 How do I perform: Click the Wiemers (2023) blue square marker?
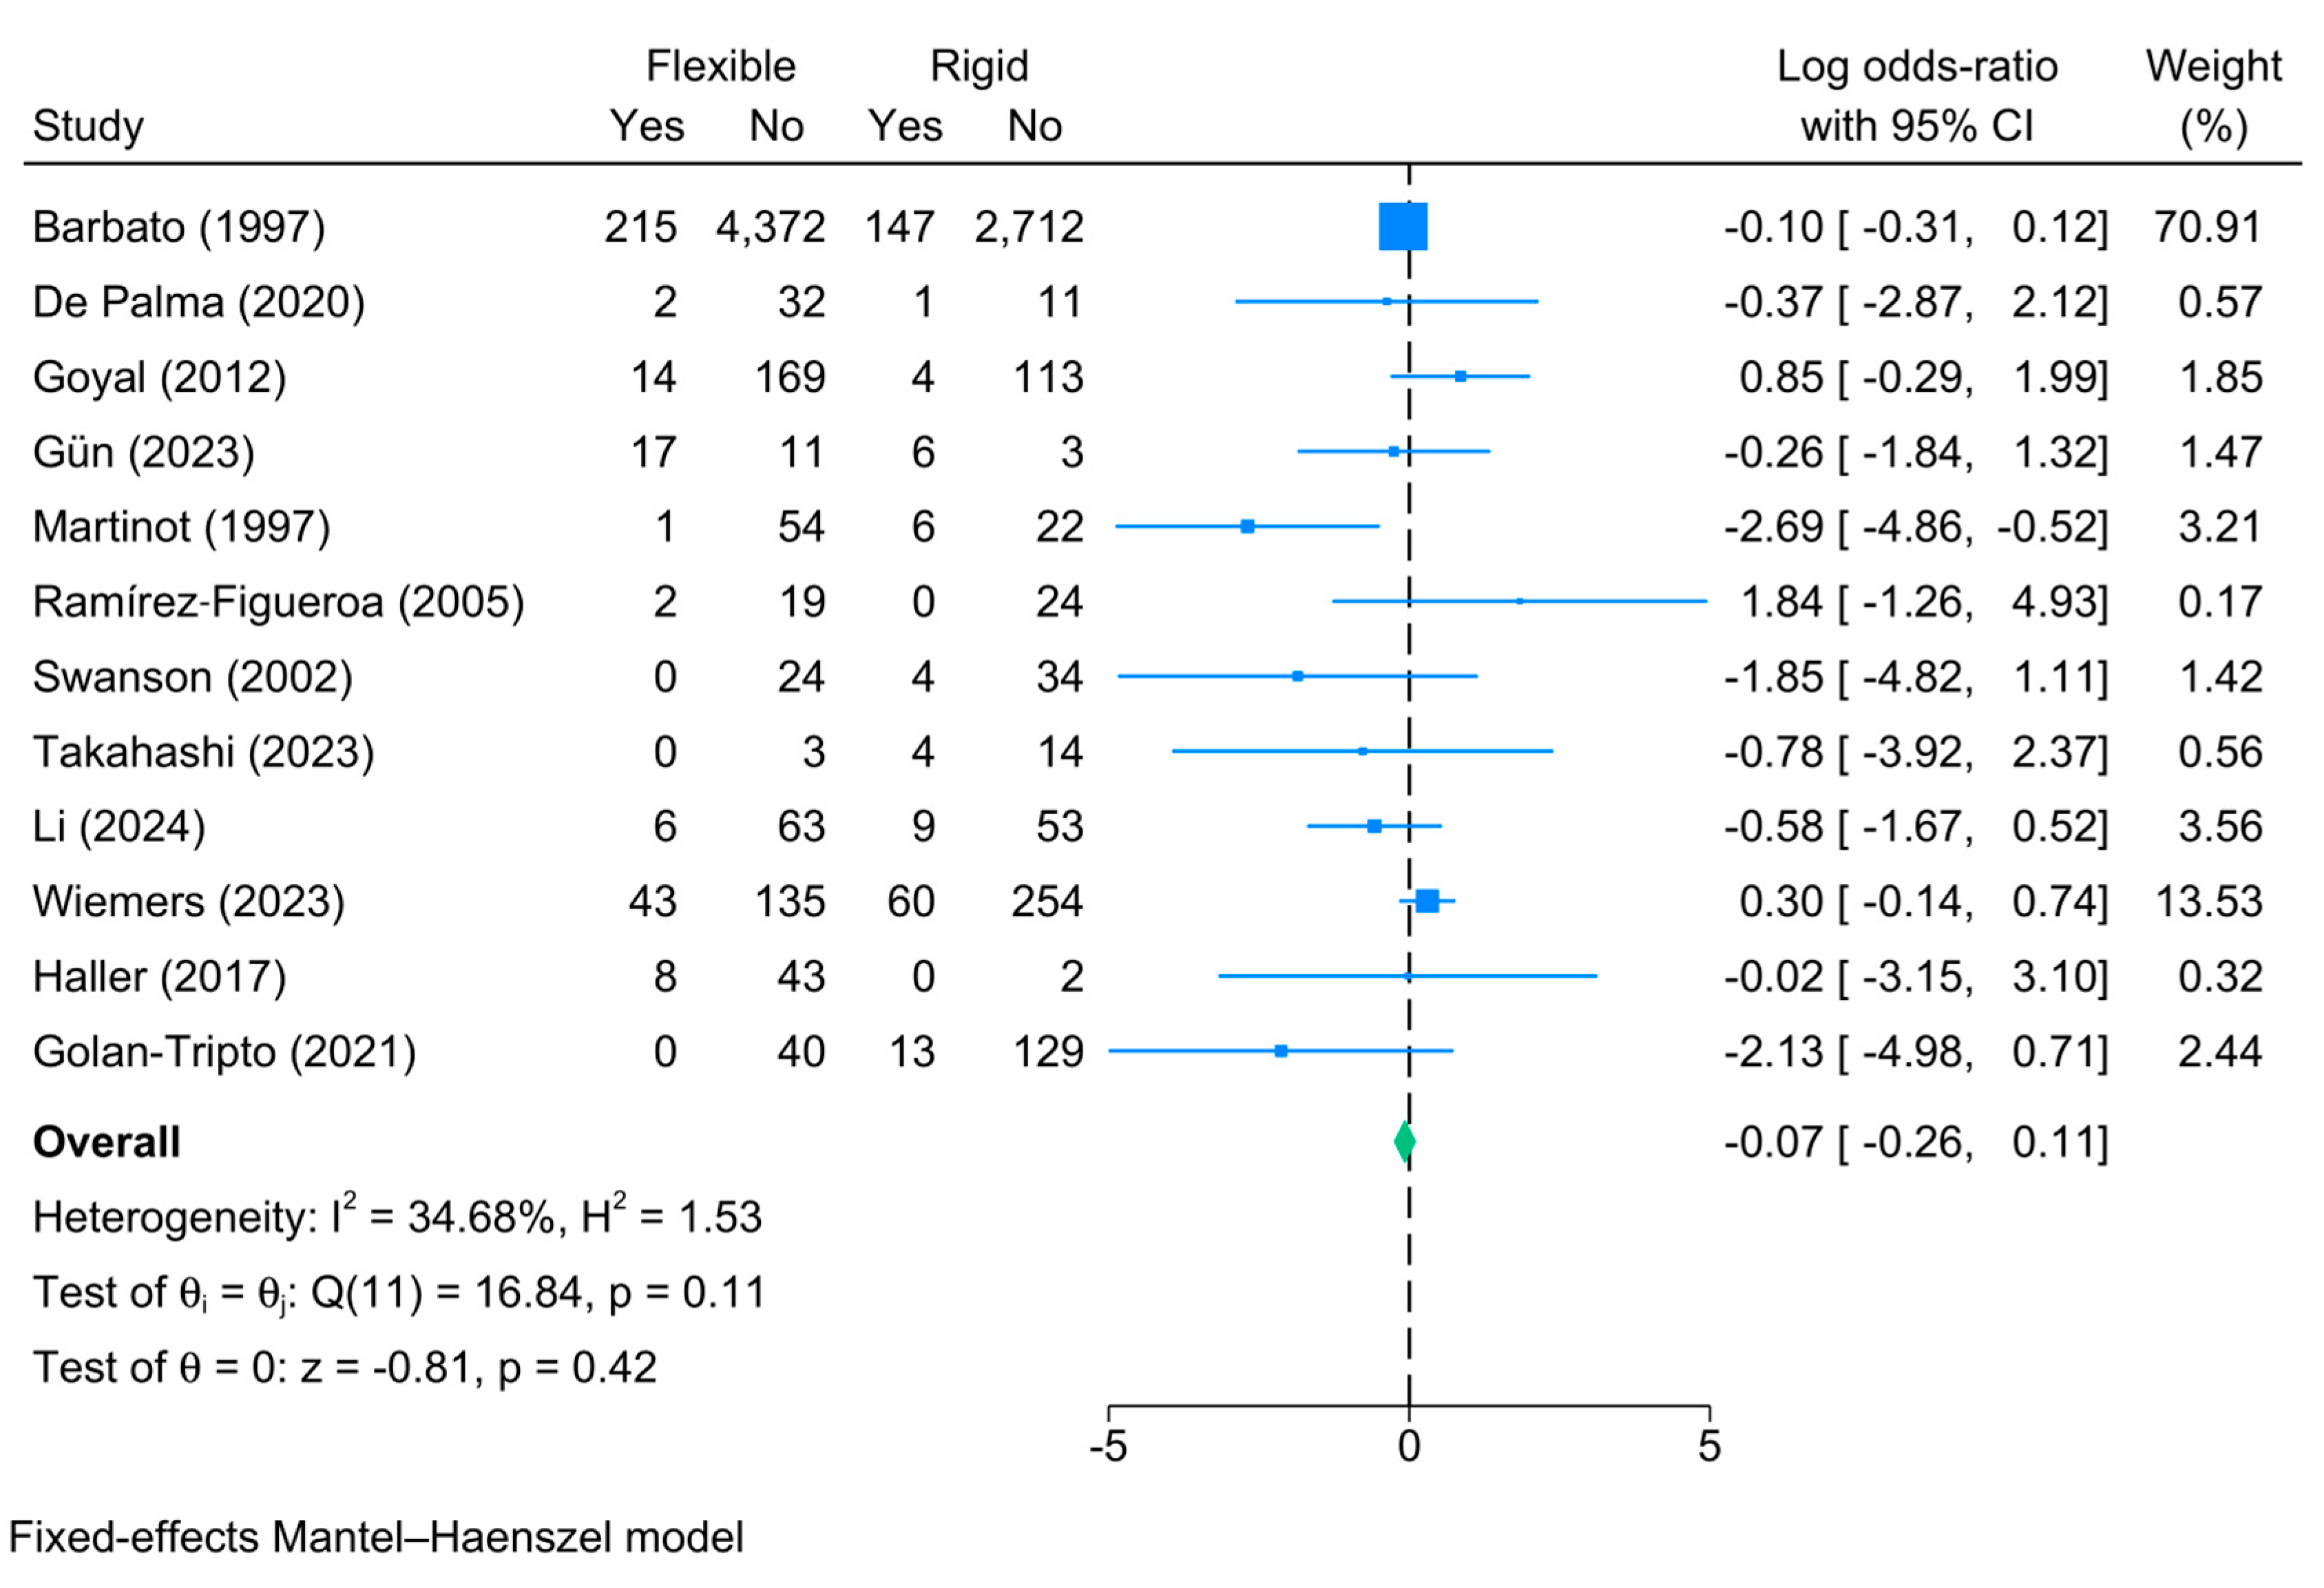point(1427,901)
